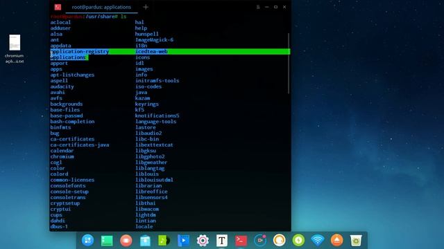Open the green power dock icon
This screenshot has width=444, height=249.
point(298,240)
